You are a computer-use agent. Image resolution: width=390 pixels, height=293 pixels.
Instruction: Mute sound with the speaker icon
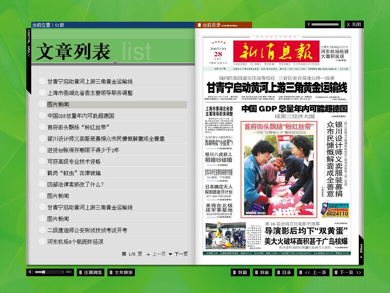(x=30, y=272)
